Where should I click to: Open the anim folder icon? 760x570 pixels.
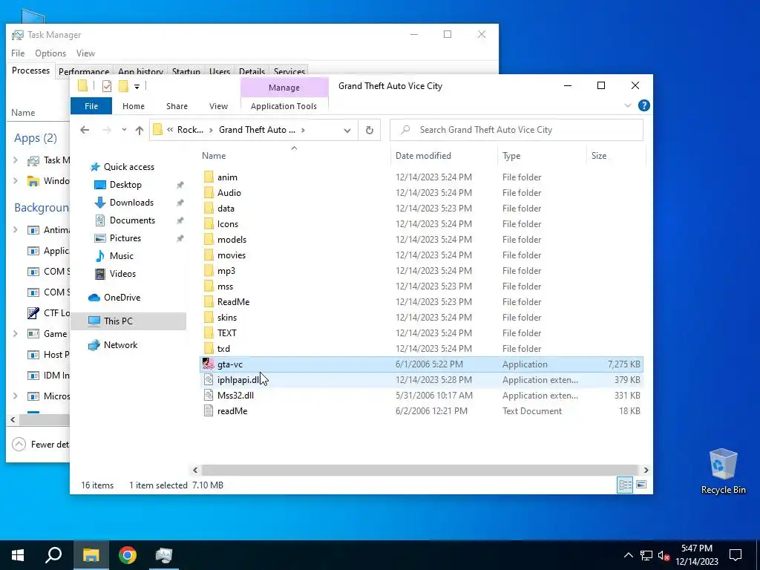pos(209,177)
